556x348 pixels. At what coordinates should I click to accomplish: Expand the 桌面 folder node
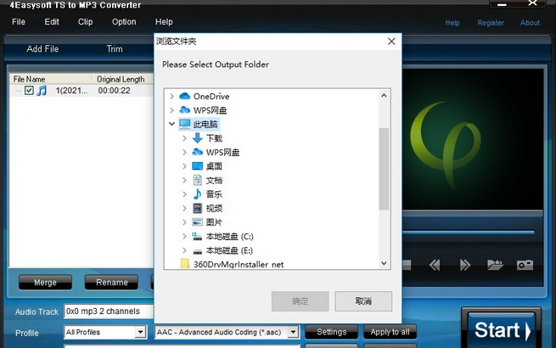(184, 166)
